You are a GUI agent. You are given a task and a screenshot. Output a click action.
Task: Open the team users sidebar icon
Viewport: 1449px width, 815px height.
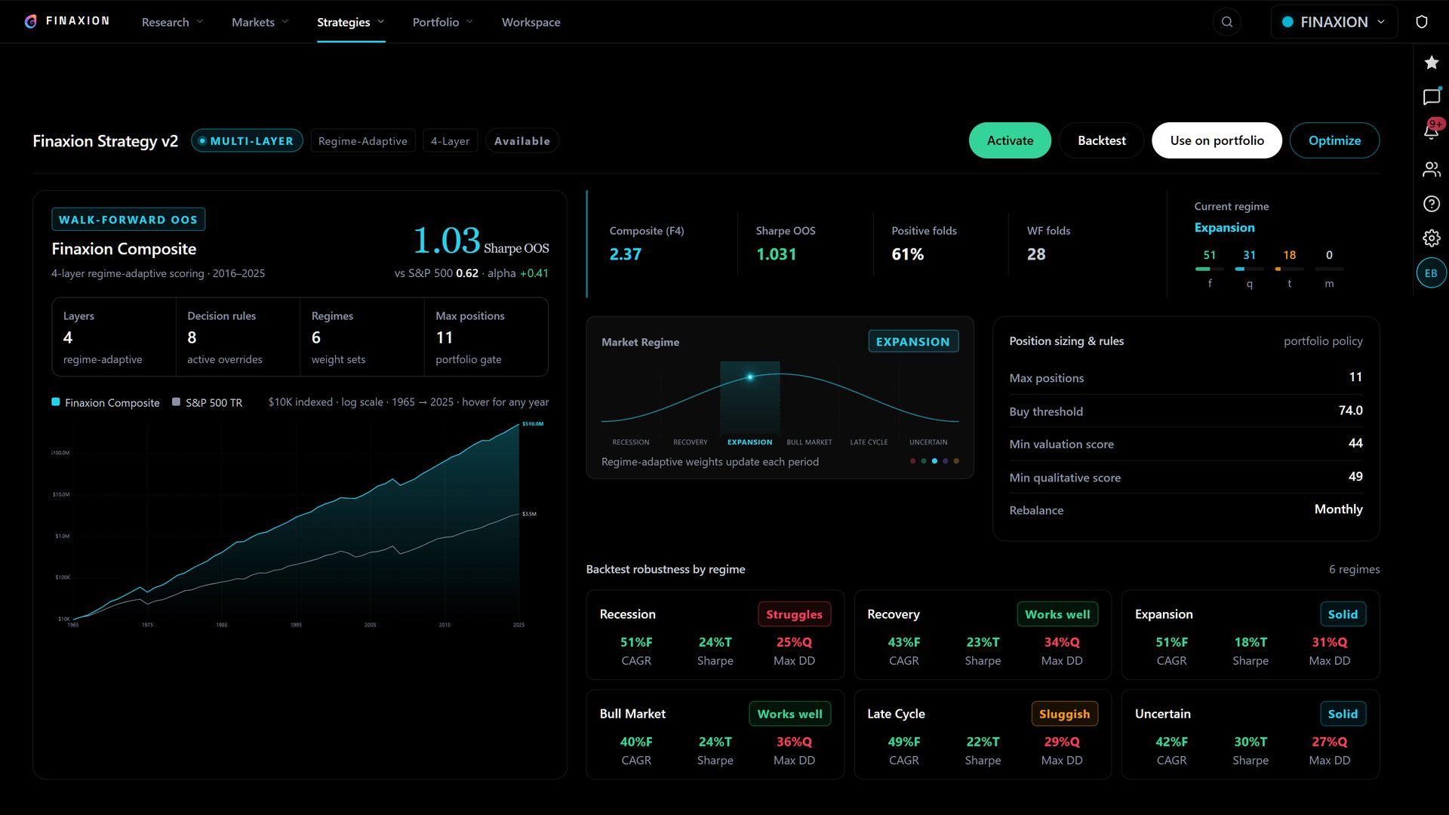tap(1431, 169)
